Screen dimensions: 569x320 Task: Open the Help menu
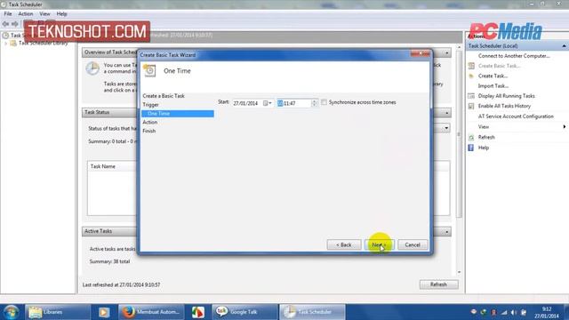61,14
